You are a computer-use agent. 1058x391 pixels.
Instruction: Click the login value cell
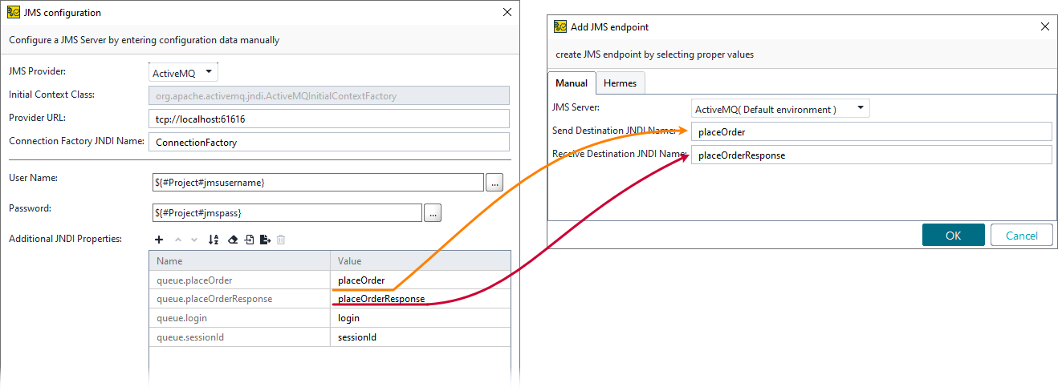(420, 318)
